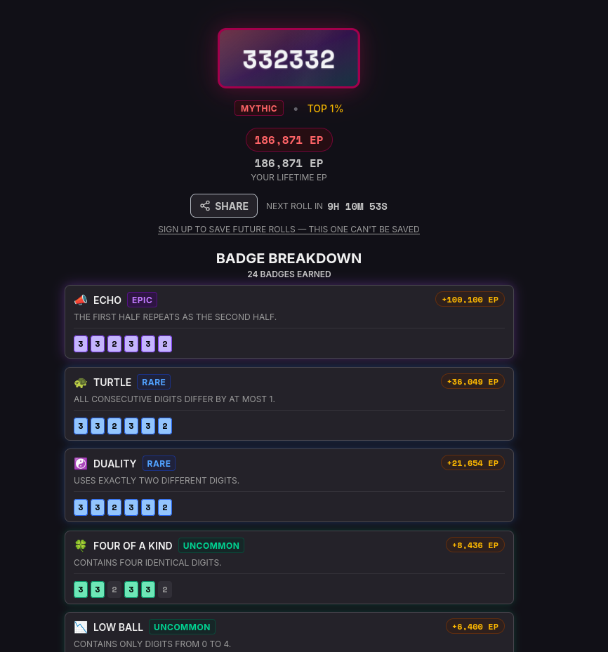Click the MYTHIC rarity tag

[x=258, y=109]
